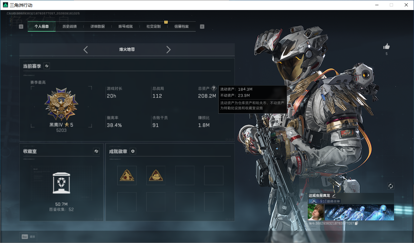Open the 收藏室 display case icon

pos(61,183)
